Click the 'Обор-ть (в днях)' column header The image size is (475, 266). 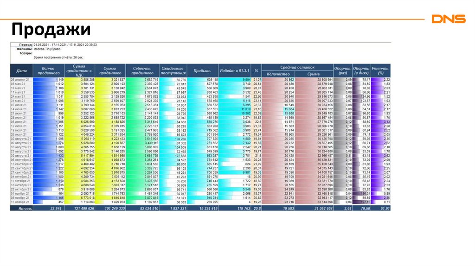[361, 70]
